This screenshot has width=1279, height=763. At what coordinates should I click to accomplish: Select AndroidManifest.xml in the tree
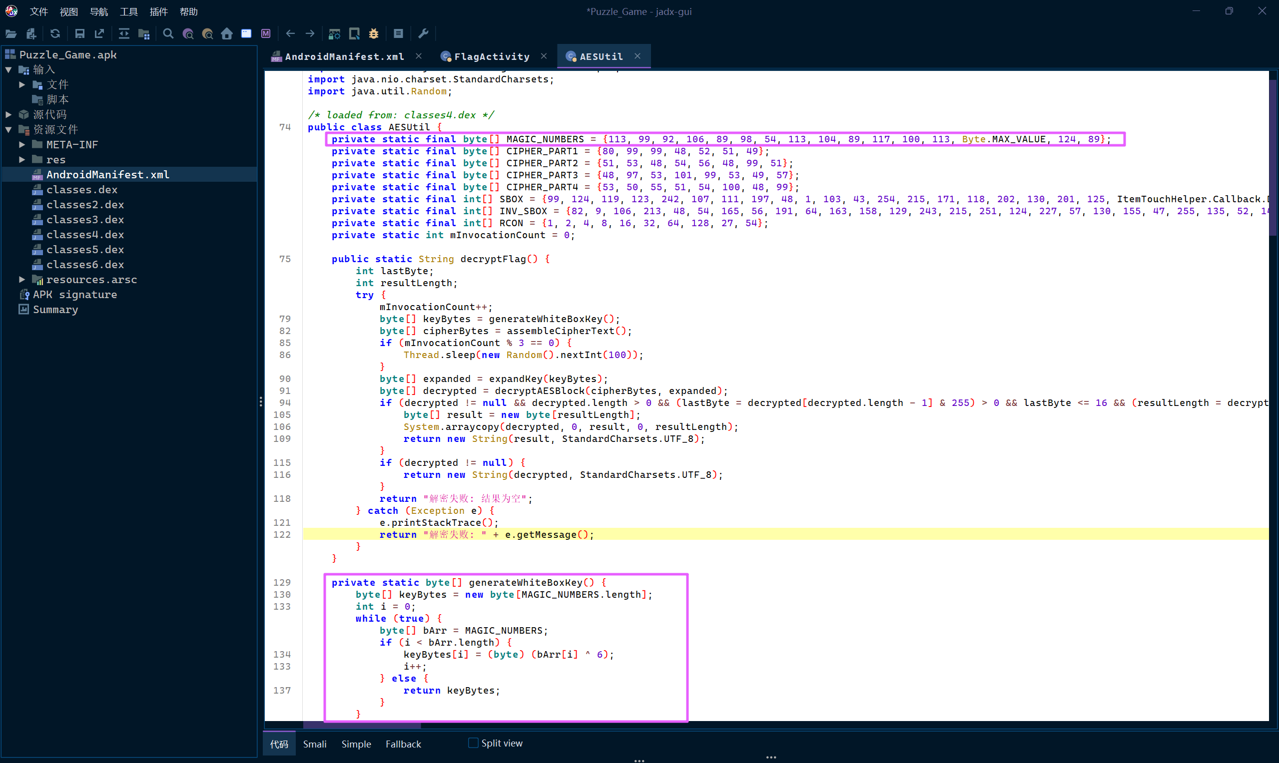click(x=107, y=174)
